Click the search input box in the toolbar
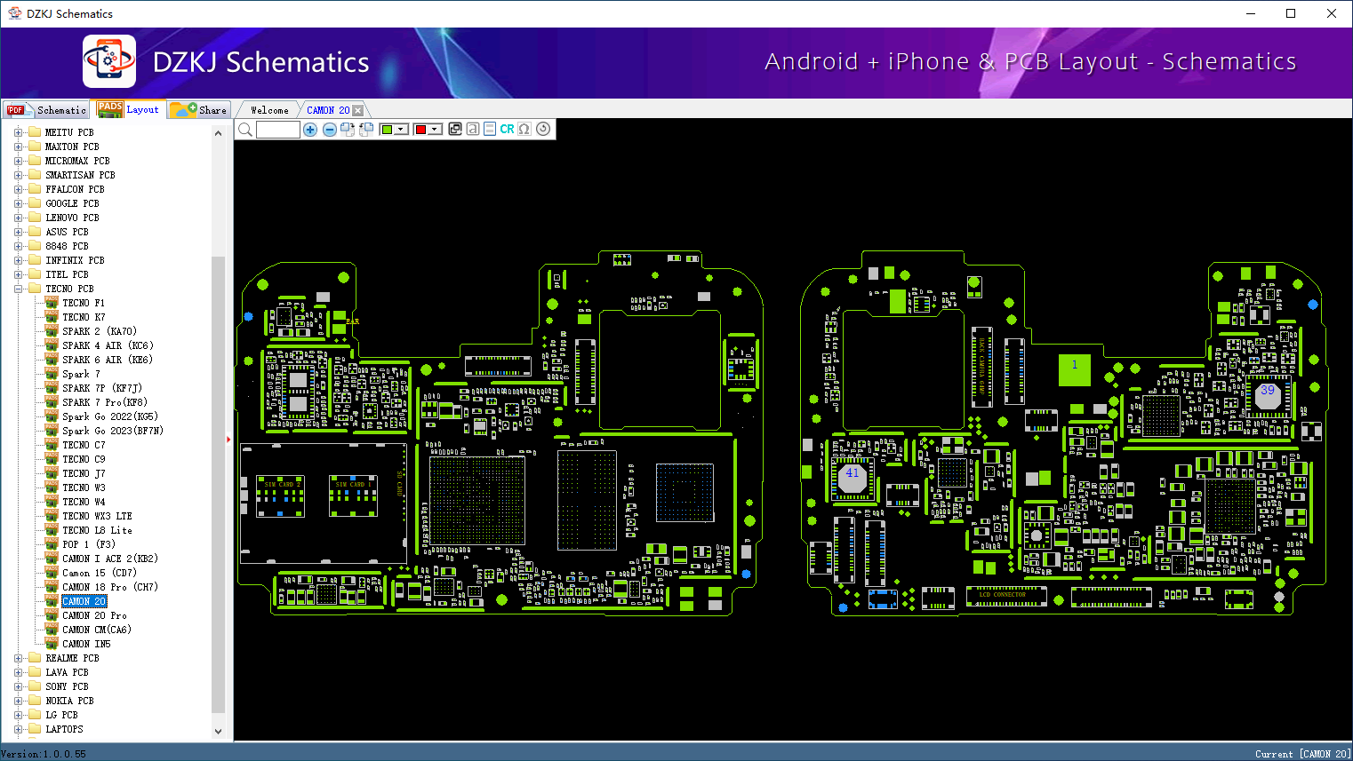 pyautogui.click(x=278, y=130)
